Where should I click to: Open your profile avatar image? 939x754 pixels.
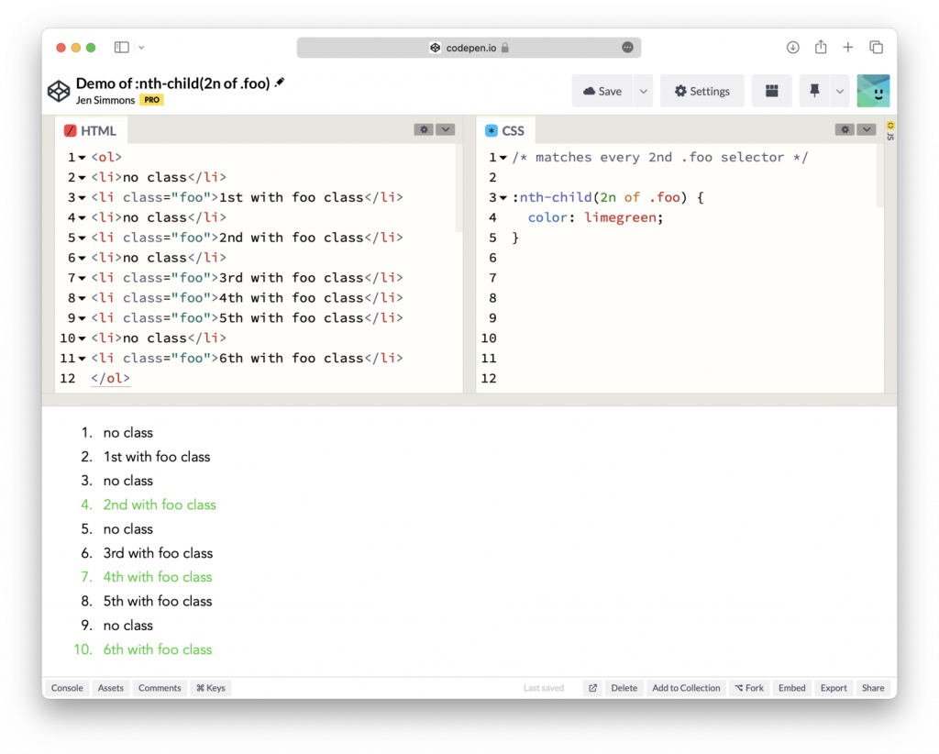(873, 91)
